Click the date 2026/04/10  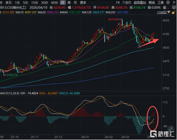38,8
